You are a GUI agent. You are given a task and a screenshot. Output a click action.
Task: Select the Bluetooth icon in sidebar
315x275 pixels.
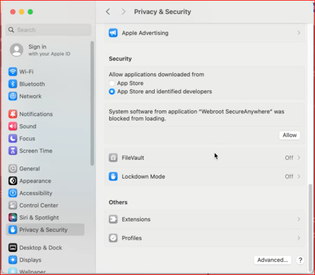[13, 84]
